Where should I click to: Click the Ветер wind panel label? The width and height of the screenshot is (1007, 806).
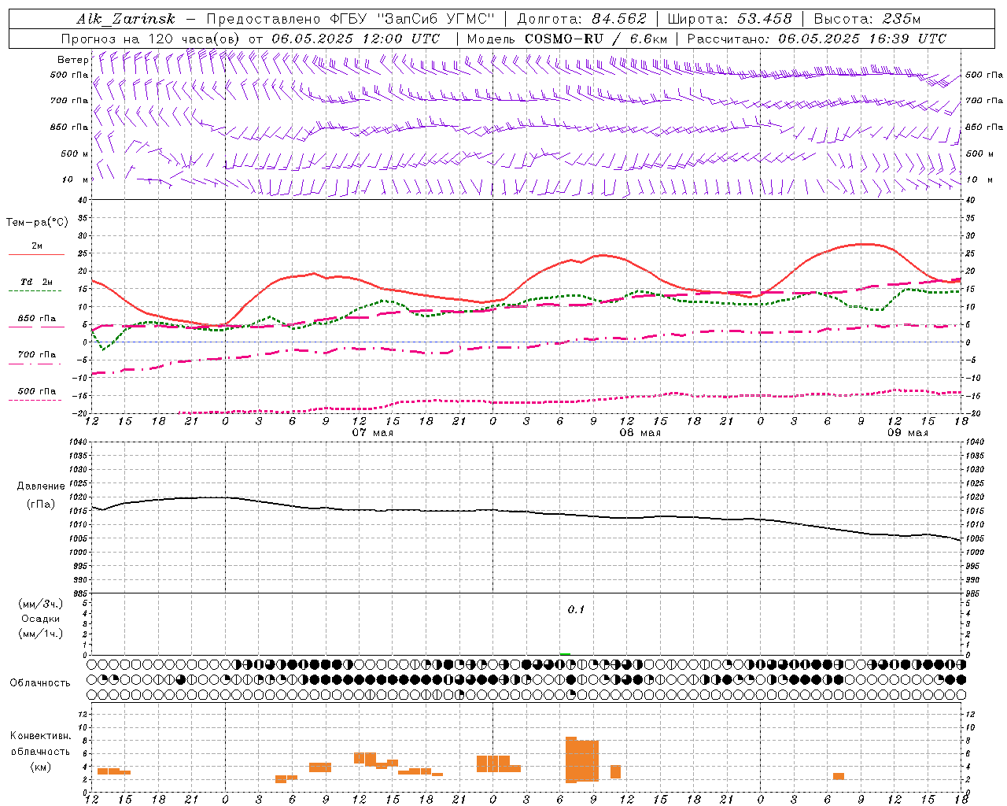tap(72, 60)
